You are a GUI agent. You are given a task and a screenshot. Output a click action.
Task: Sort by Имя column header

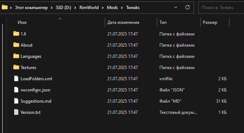tap(22, 22)
